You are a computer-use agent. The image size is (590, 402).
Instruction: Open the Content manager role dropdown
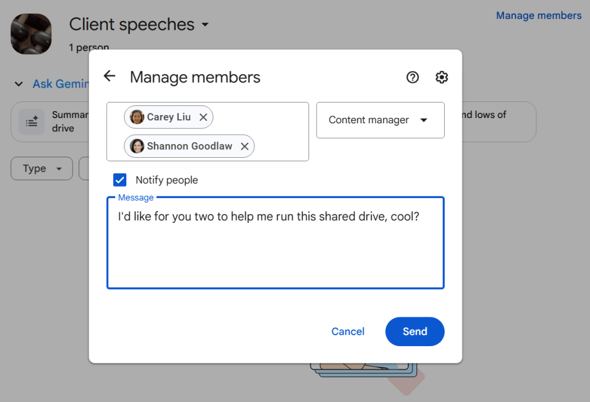[380, 120]
